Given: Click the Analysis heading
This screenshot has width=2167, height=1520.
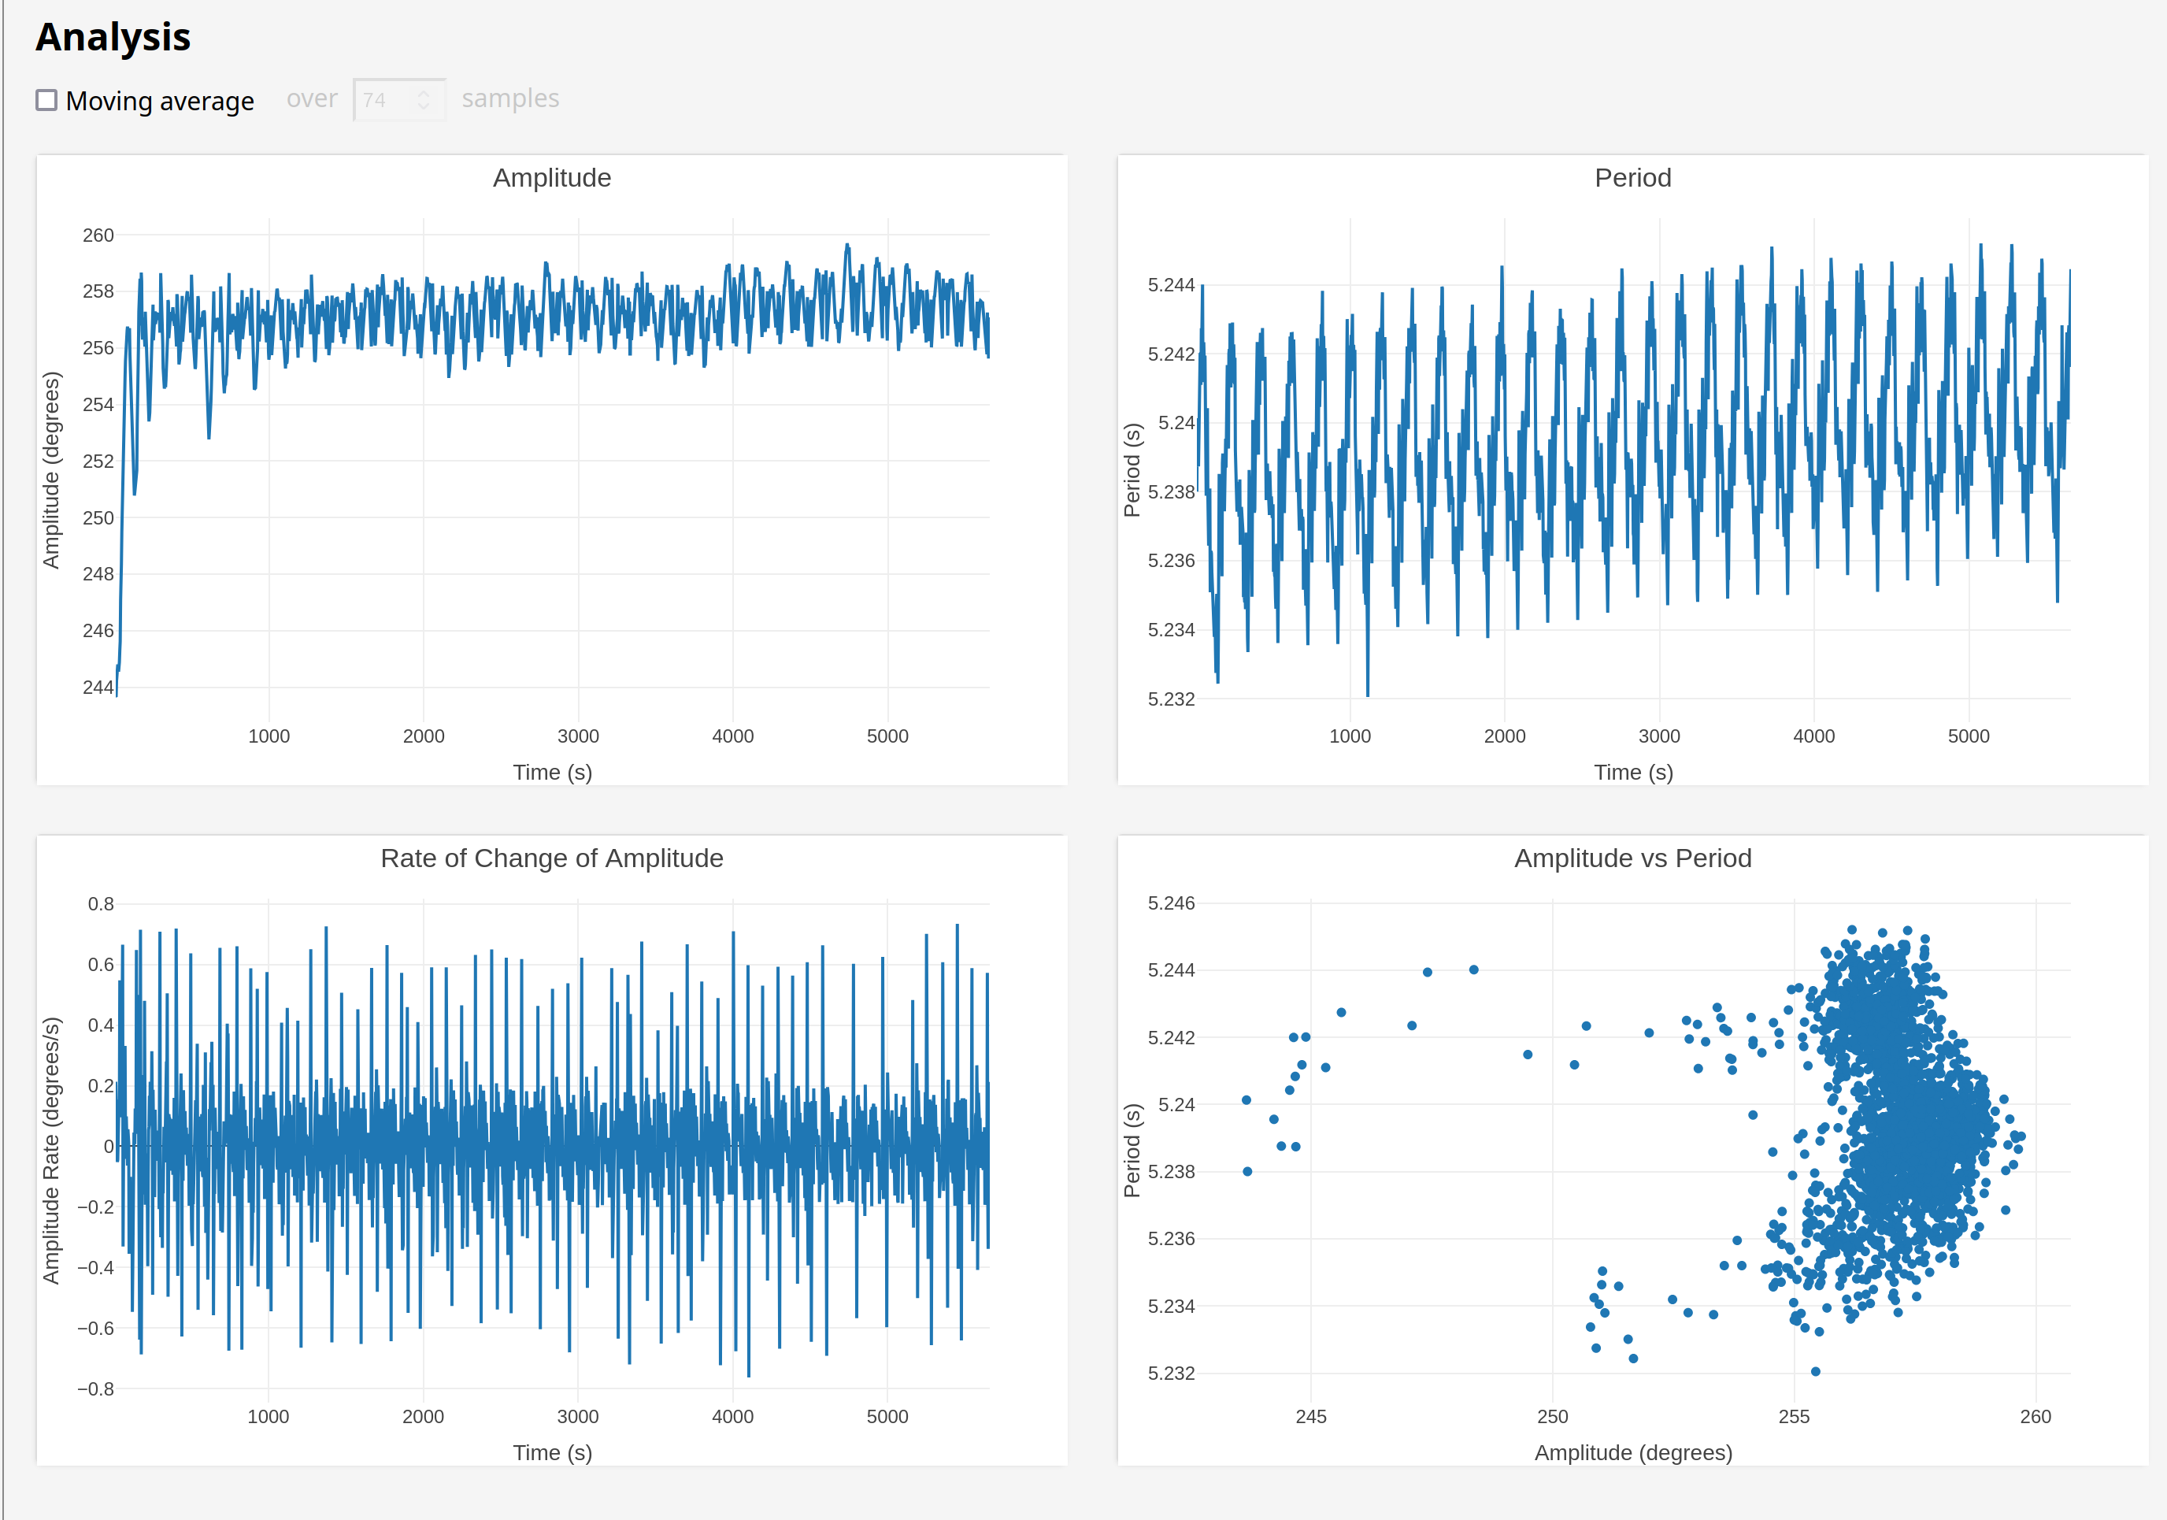Looking at the screenshot, I should click(113, 38).
